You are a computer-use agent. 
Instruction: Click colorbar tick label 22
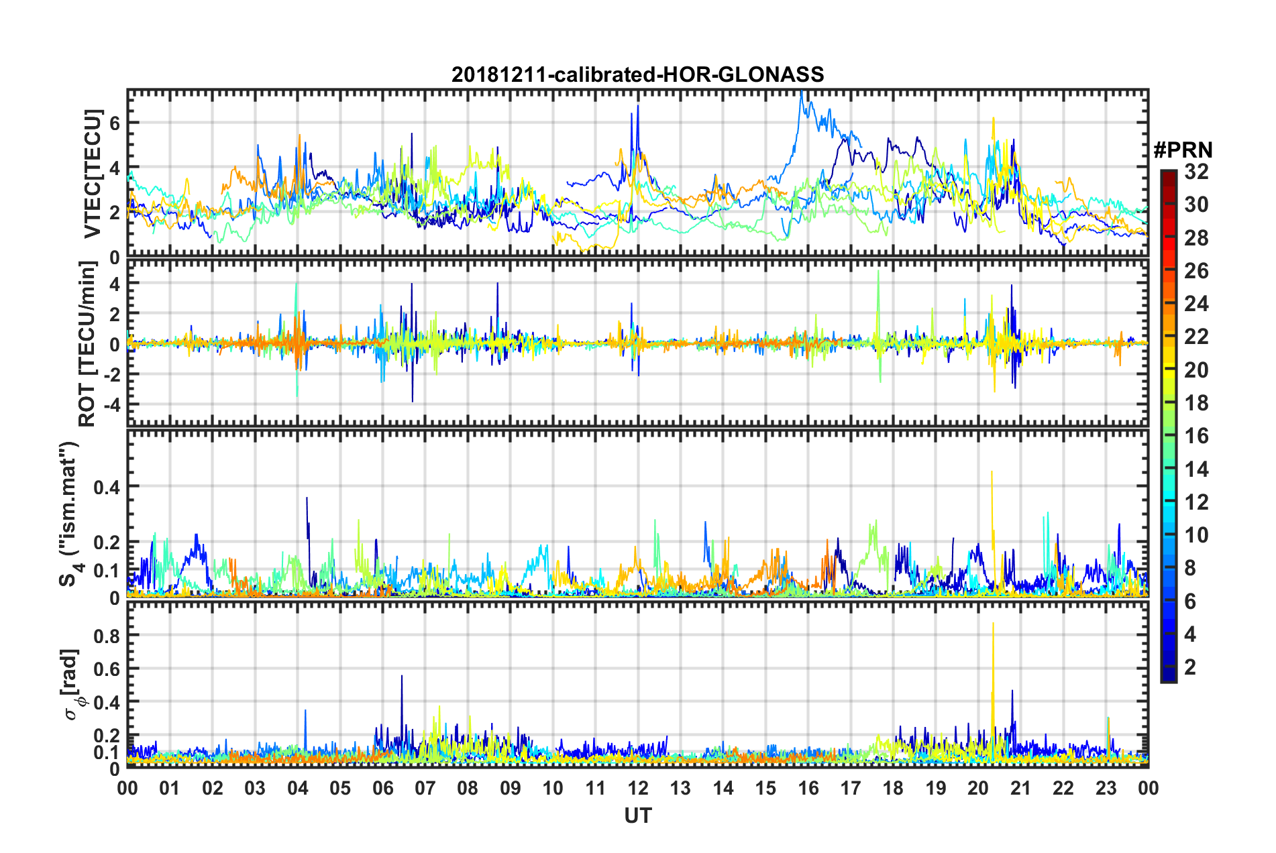pyautogui.click(x=1196, y=337)
